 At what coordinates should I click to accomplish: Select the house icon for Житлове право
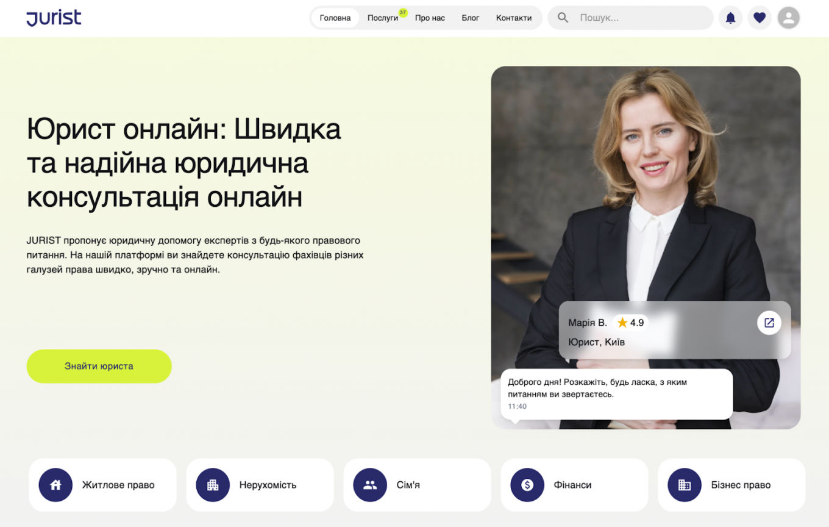[x=55, y=484]
